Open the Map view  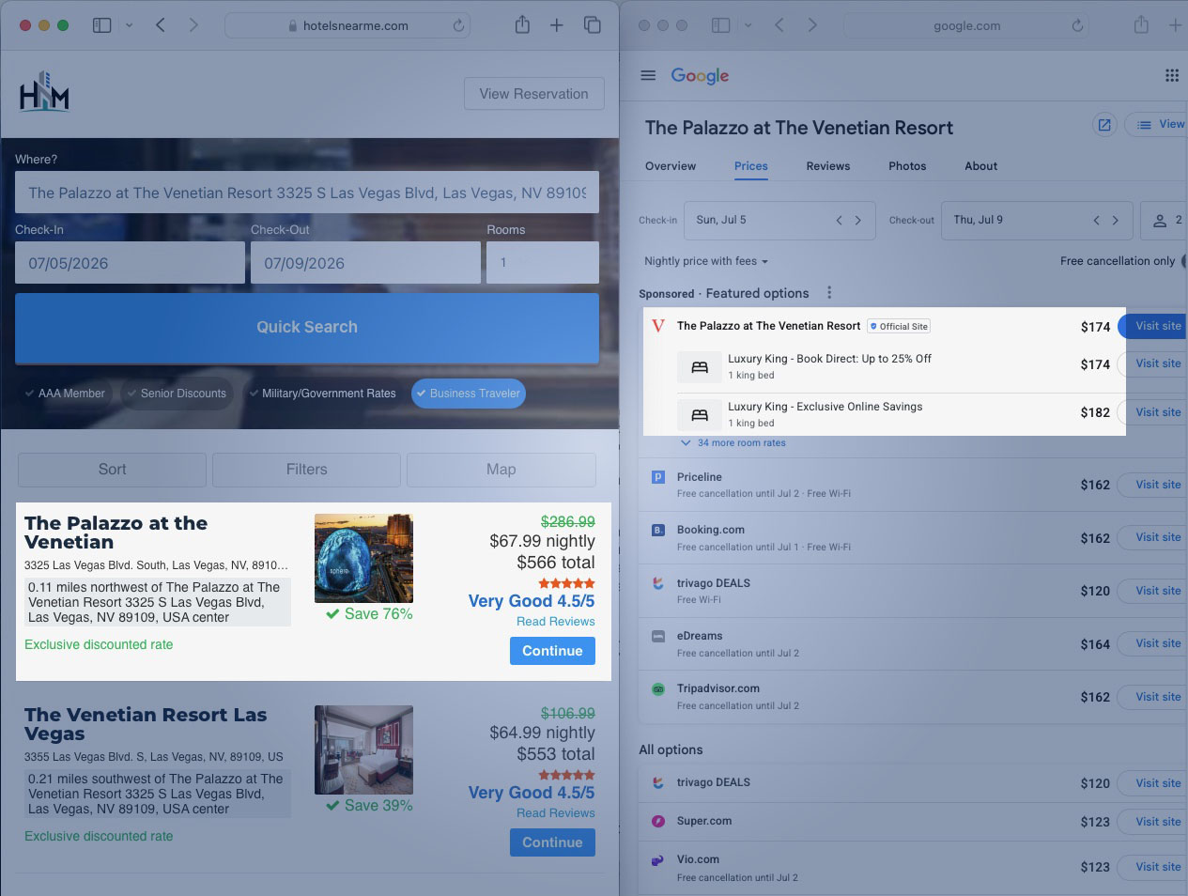[501, 470]
